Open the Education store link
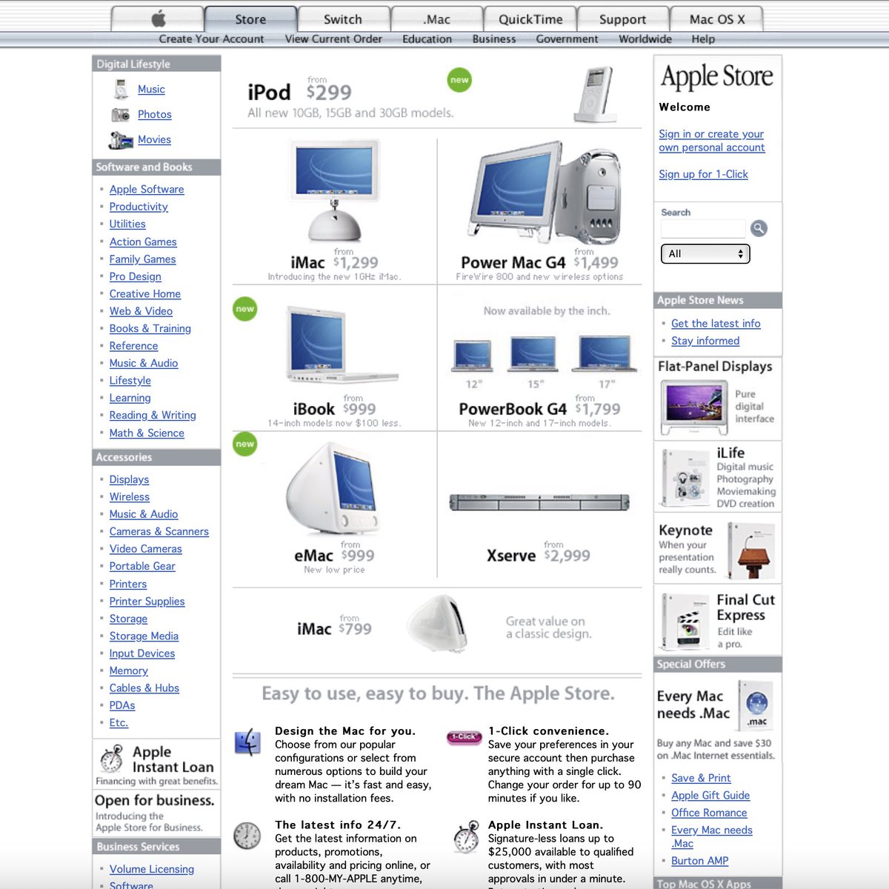 pos(427,39)
